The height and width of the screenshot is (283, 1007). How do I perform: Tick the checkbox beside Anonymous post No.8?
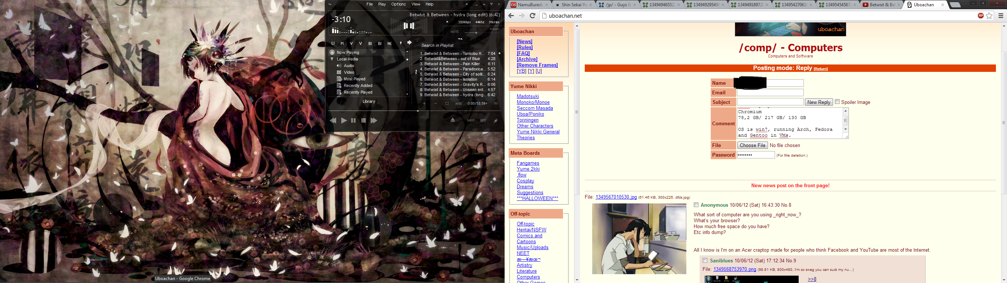(x=696, y=205)
